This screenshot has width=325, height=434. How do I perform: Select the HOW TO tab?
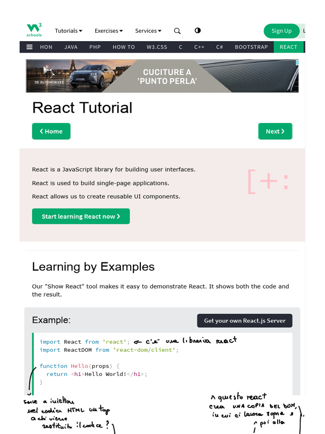(124, 47)
